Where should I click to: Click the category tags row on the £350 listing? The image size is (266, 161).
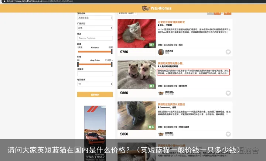pos(174,127)
